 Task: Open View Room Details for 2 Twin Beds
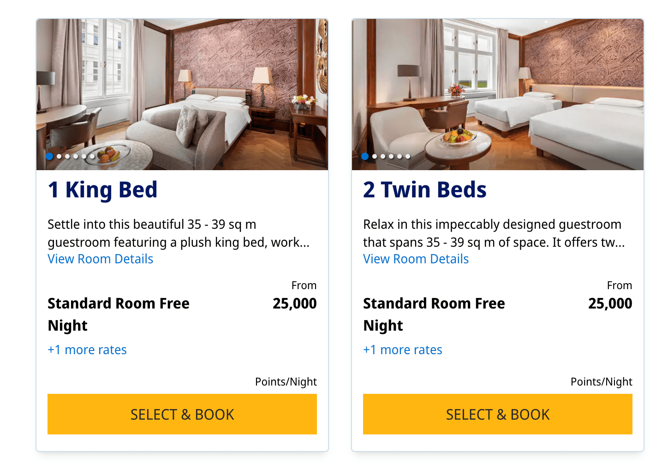click(x=416, y=259)
